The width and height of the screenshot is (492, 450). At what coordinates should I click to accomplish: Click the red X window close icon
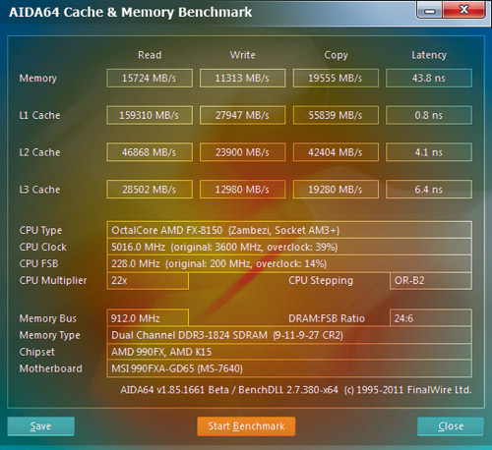click(x=464, y=10)
